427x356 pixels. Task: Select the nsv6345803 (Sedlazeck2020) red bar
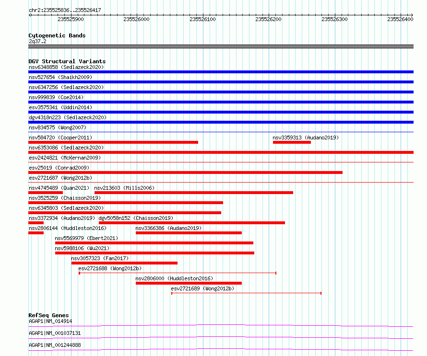coord(125,213)
